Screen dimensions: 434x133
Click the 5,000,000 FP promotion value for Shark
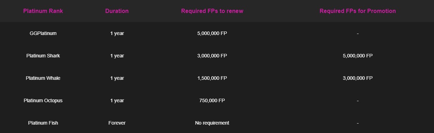[358, 56]
